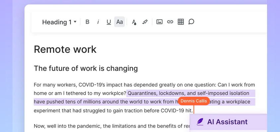Click the highlighted 'Quarantines, lockdowns' text
The image size is (280, 132).
point(156,93)
